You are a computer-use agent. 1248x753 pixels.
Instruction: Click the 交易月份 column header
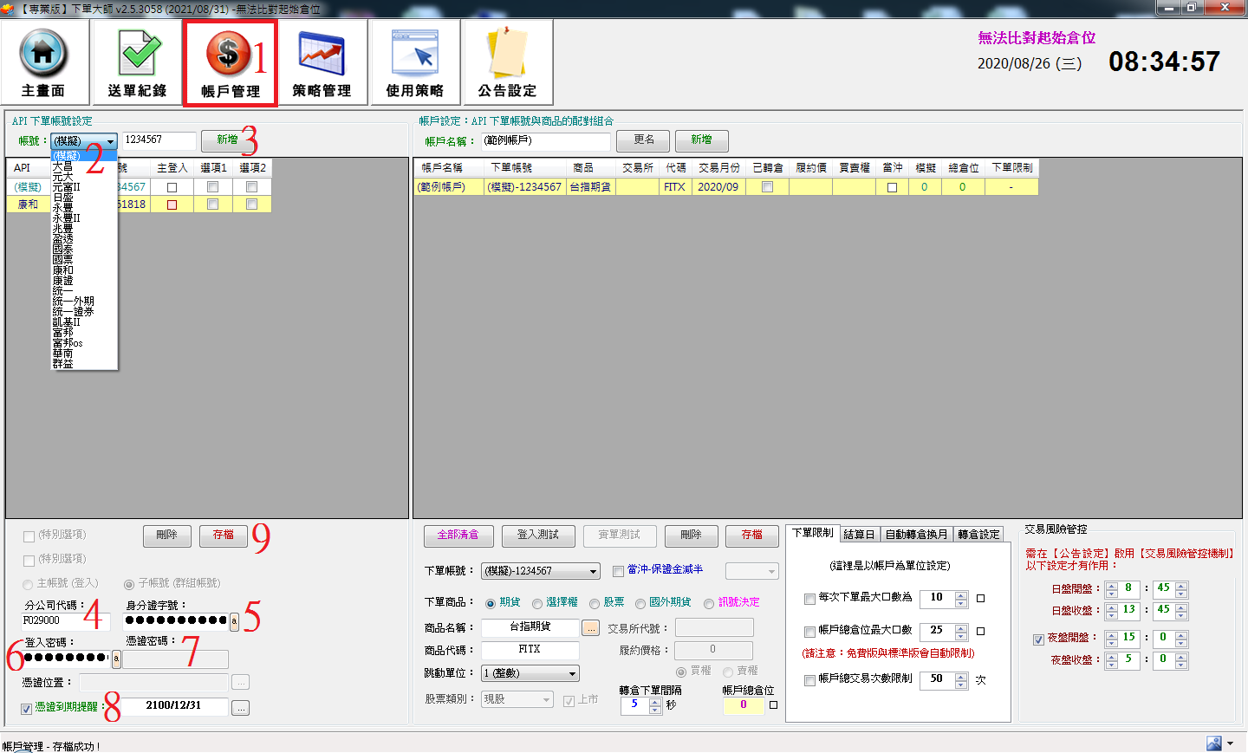tap(718, 168)
